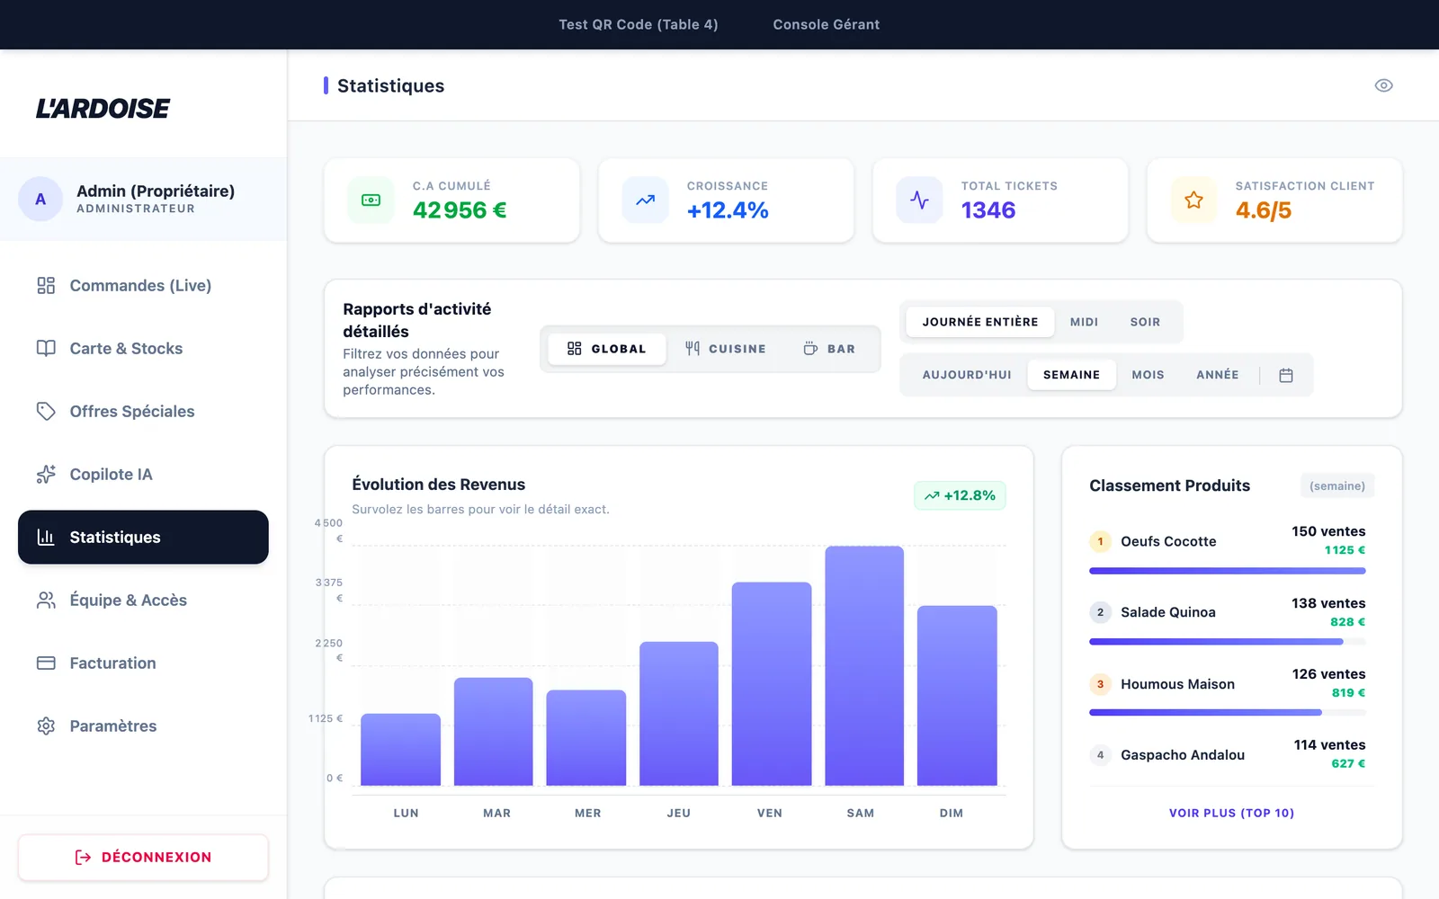
Task: Click the Commandes (Live) grid icon
Action: pyautogui.click(x=46, y=285)
